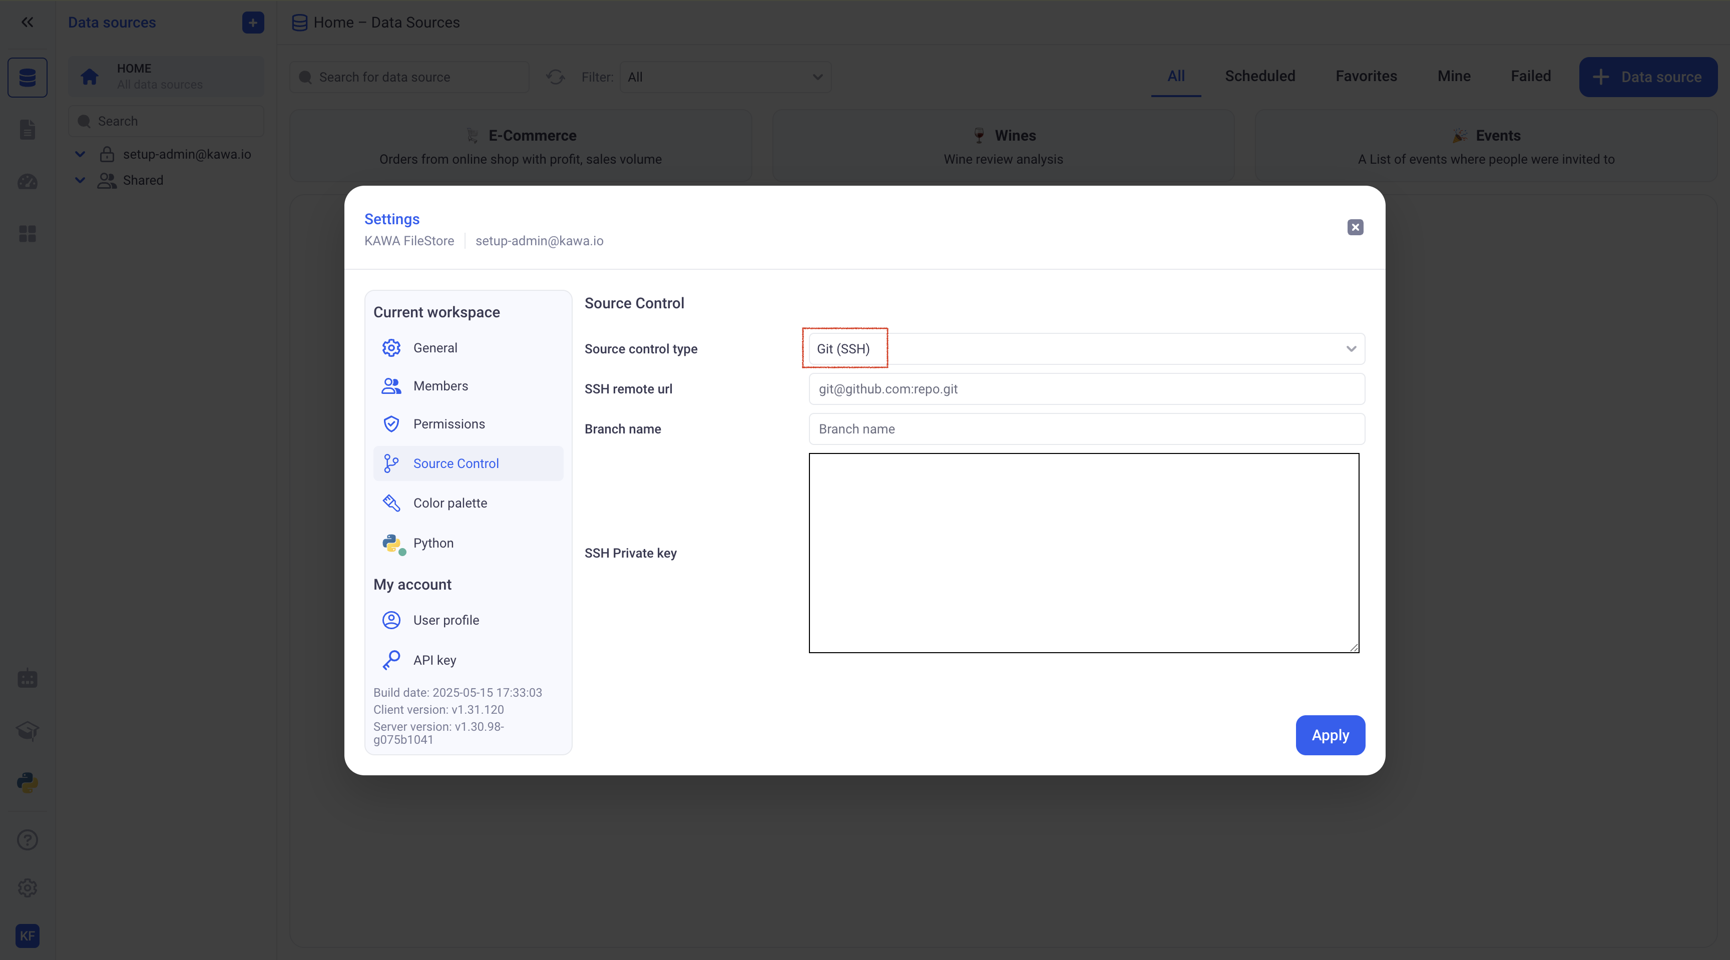
Task: Click the plus icon beside Data sources
Action: tap(252, 22)
